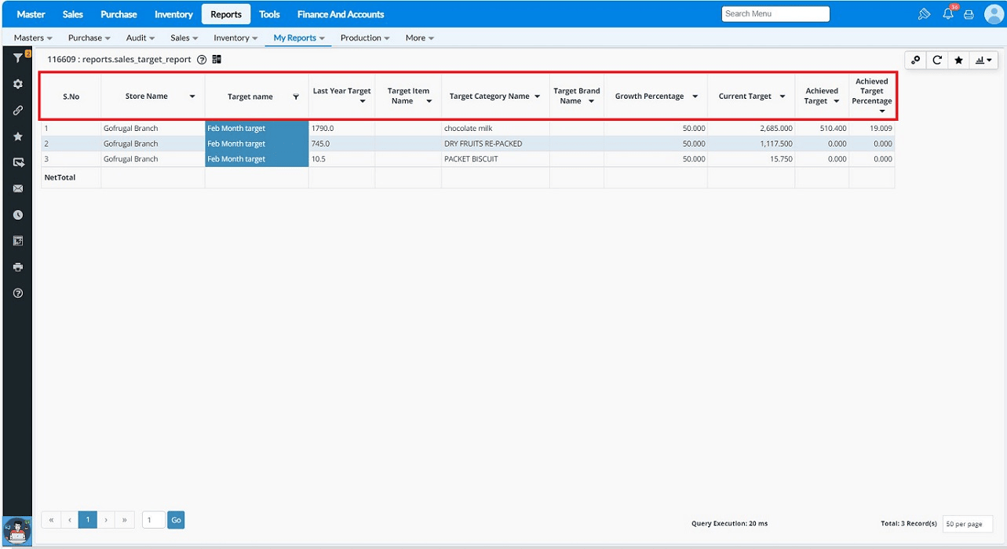
Task: Open the filter icon in left sidebar
Action: coord(17,58)
